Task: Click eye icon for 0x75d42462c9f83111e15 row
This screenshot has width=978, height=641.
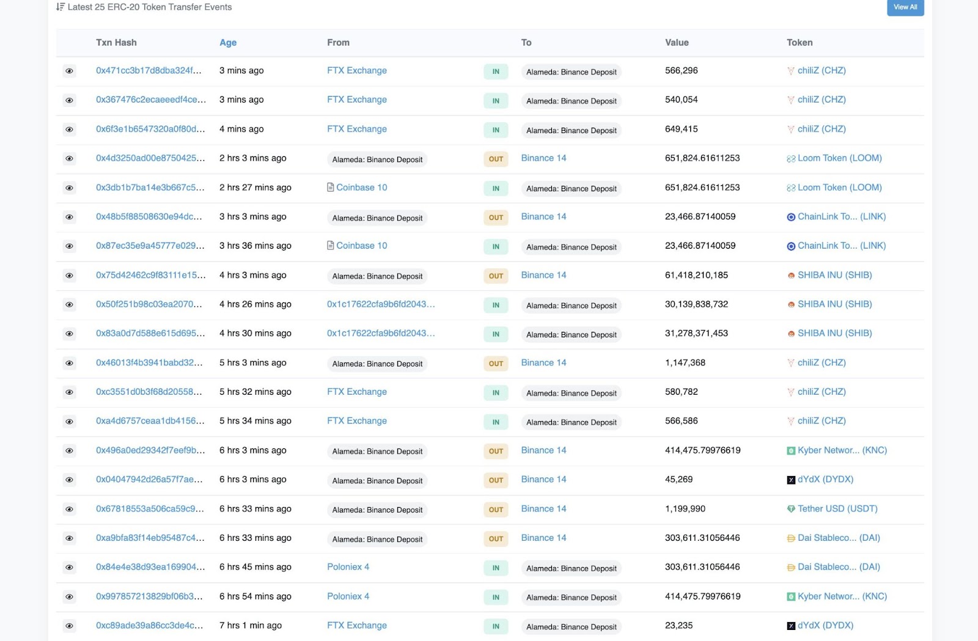Action: pyautogui.click(x=69, y=276)
